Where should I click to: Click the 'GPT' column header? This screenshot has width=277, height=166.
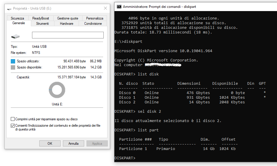coord(262,83)
